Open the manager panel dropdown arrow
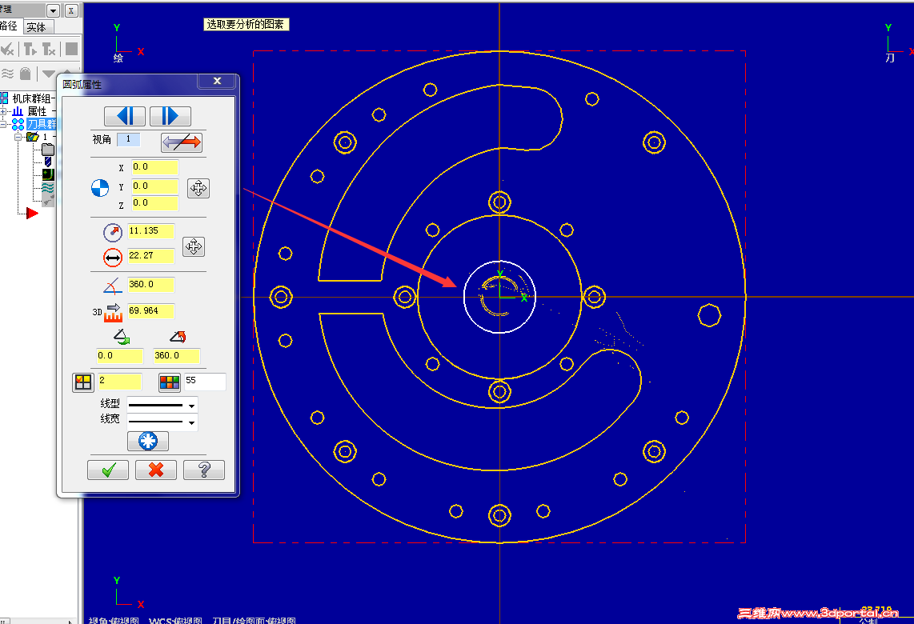 (53, 10)
